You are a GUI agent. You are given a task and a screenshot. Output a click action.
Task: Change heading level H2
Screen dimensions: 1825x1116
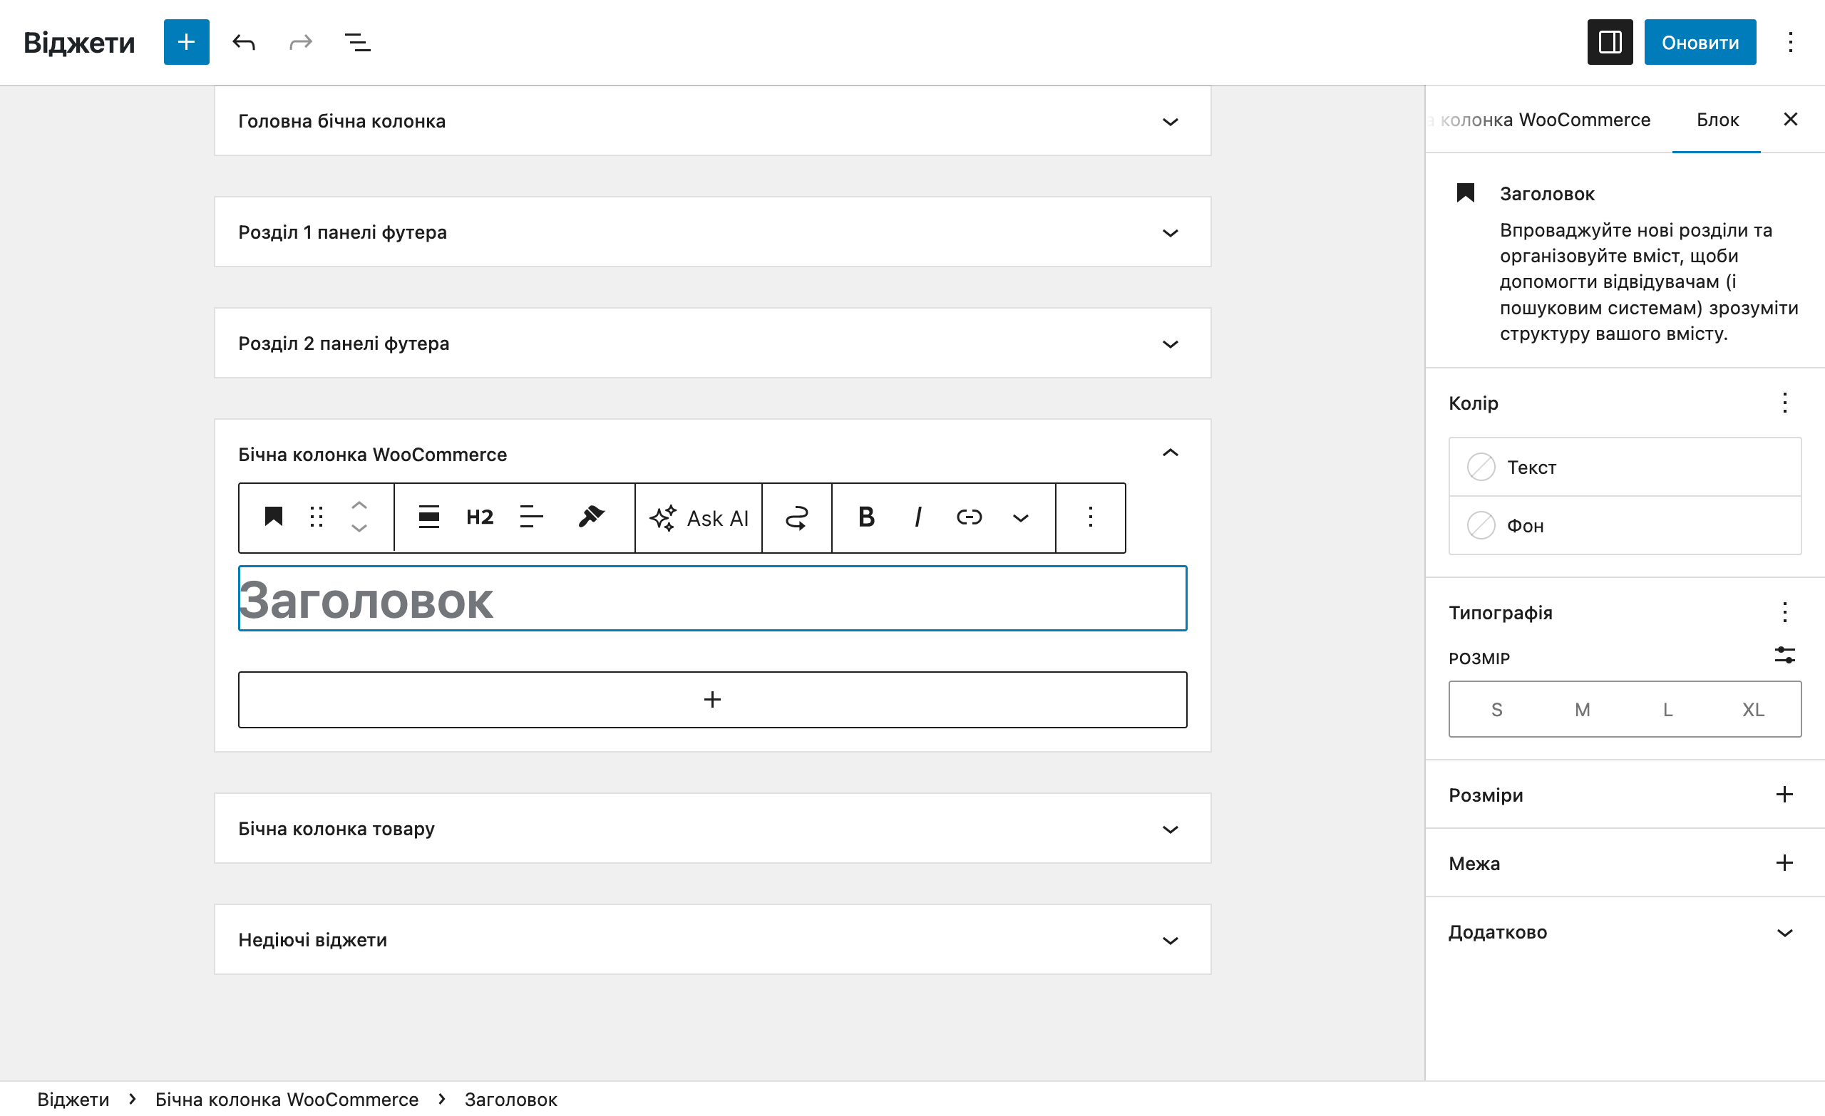pyautogui.click(x=480, y=517)
